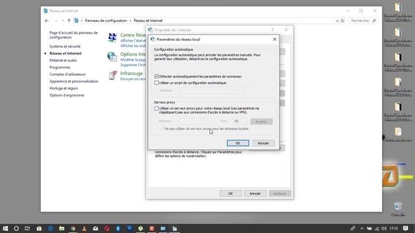Open the Mail app from taskbar
The width and height of the screenshot is (415, 233).
[x=95, y=228]
